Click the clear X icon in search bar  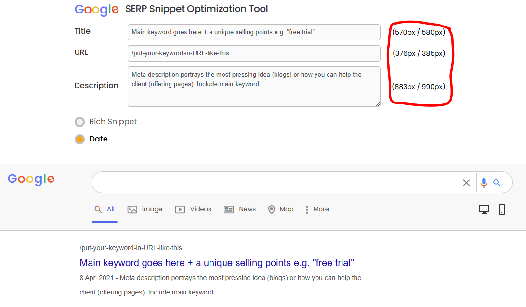[x=466, y=183]
